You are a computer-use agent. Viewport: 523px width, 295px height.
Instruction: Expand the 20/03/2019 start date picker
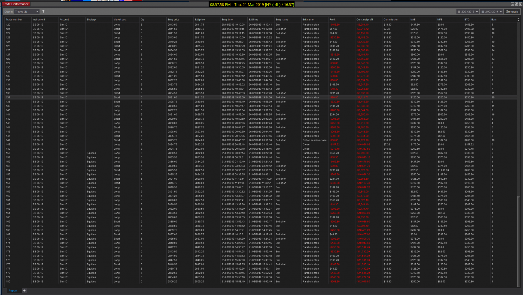(x=477, y=12)
